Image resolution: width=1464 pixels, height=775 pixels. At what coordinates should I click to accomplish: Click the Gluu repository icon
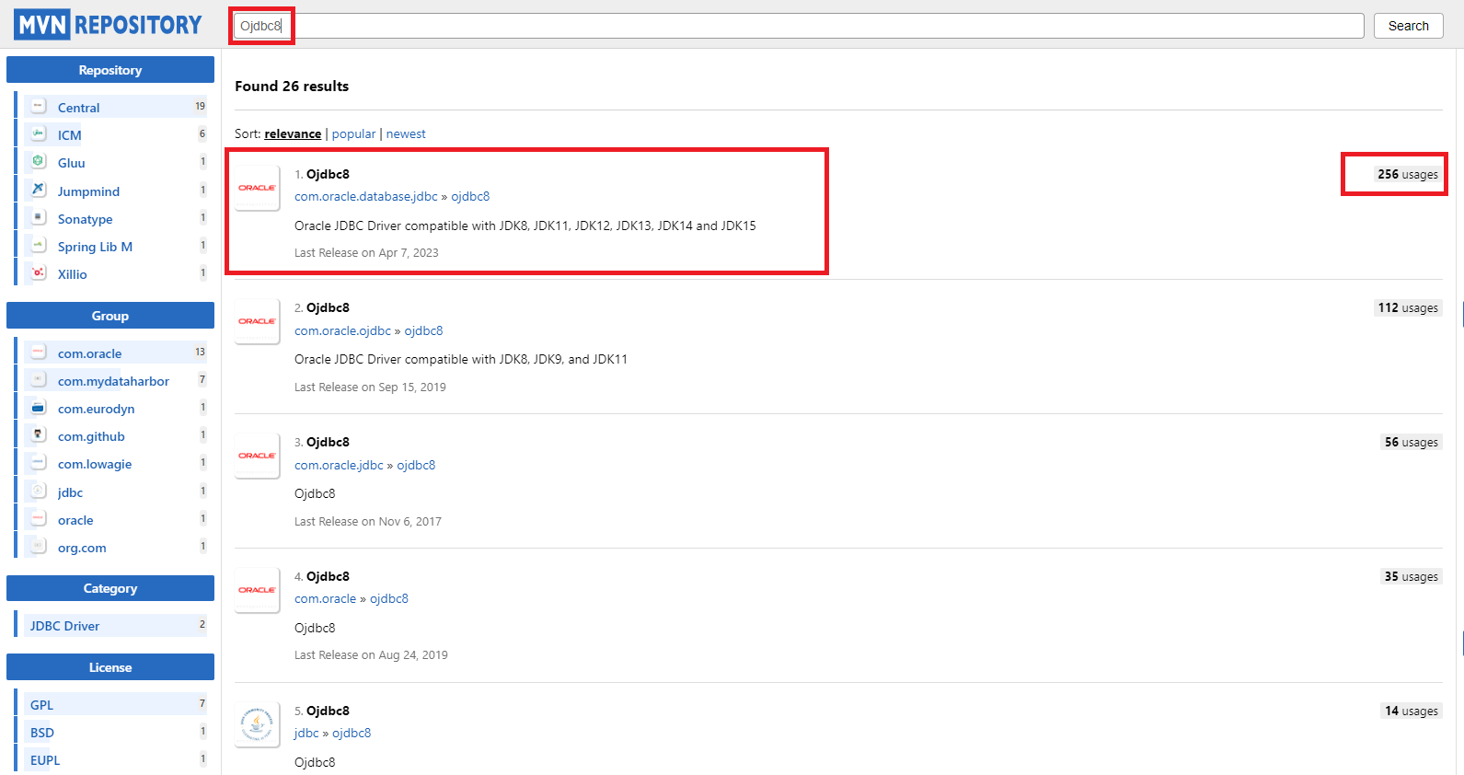tap(39, 162)
